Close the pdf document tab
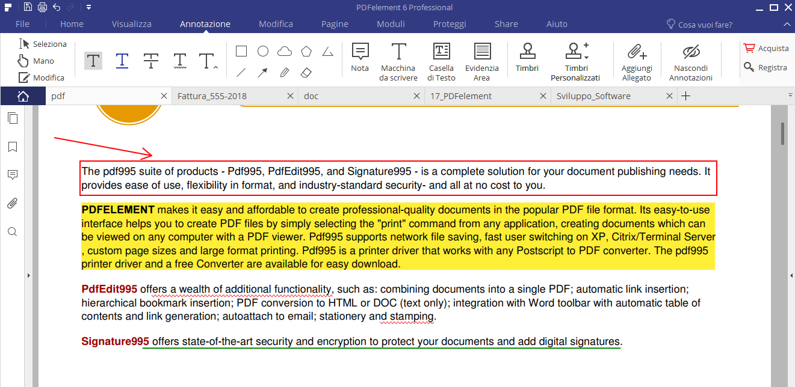Screen dimensions: 795x387 [164, 96]
